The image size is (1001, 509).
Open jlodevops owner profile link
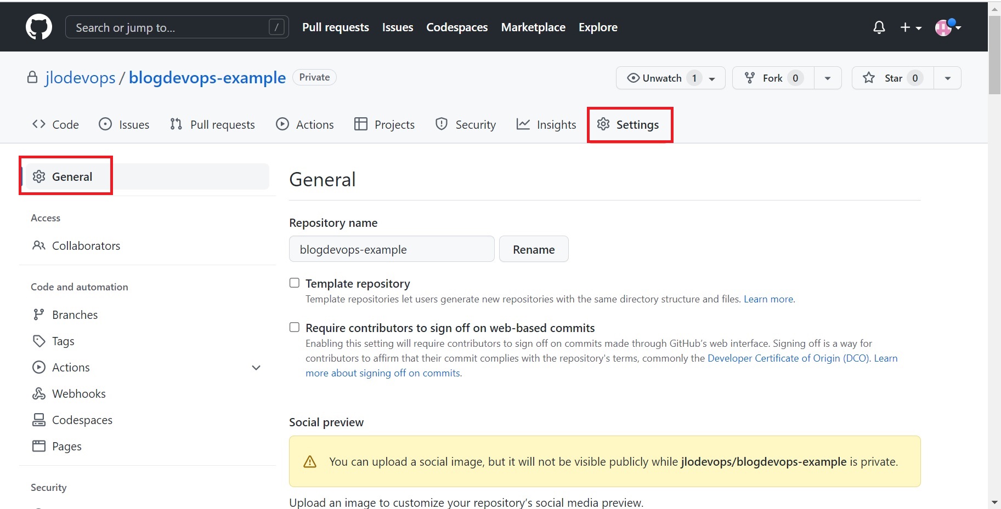click(80, 78)
